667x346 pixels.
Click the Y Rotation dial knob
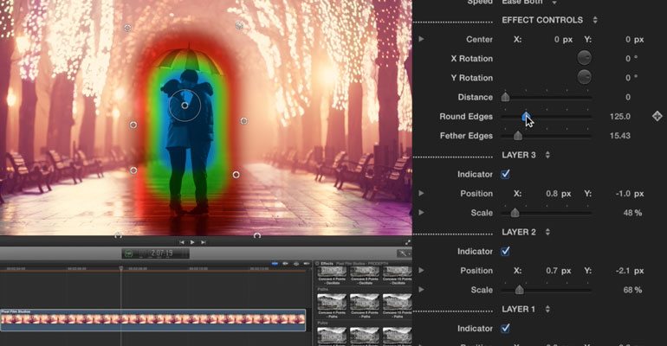pos(584,77)
